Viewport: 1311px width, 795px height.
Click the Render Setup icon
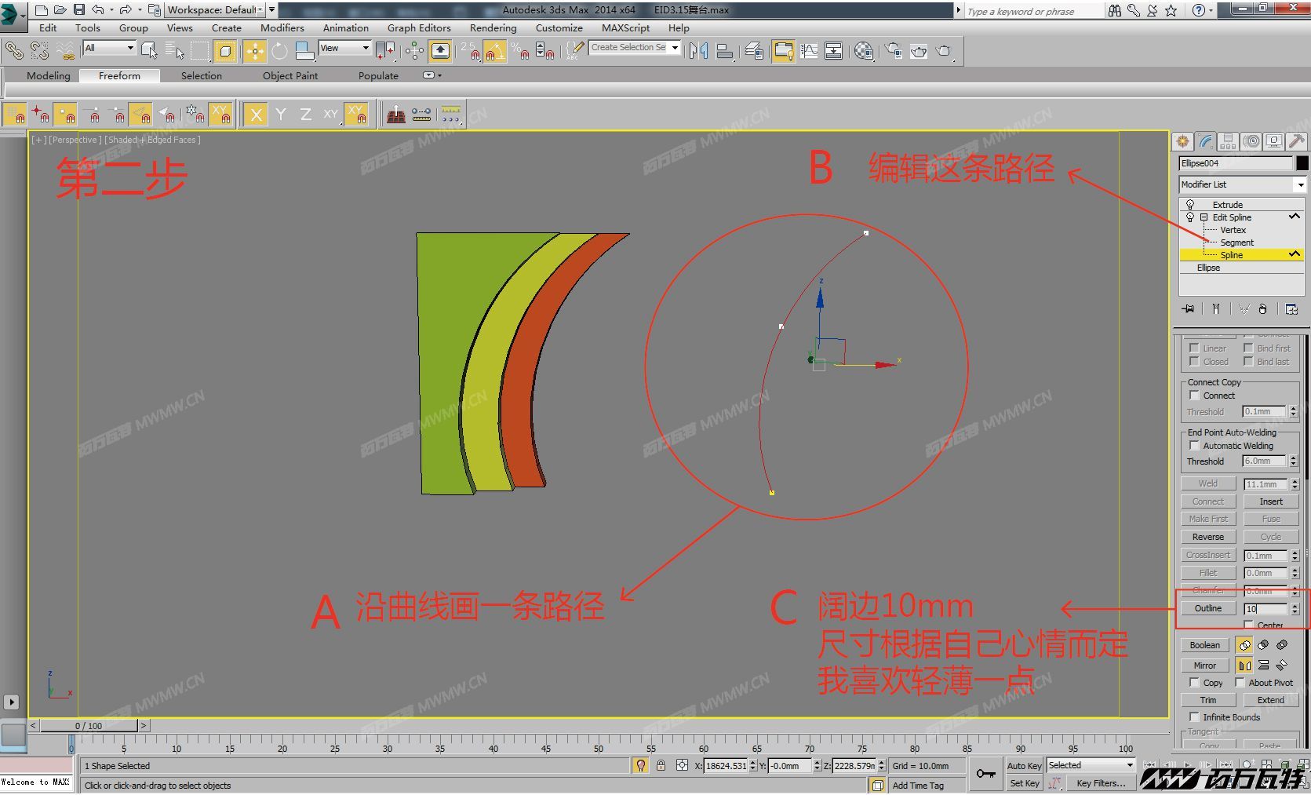click(x=893, y=52)
